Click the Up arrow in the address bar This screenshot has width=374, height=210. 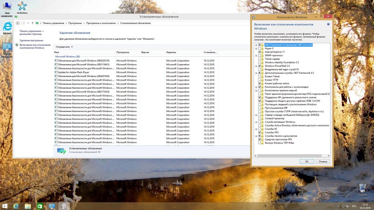[x=32, y=23]
